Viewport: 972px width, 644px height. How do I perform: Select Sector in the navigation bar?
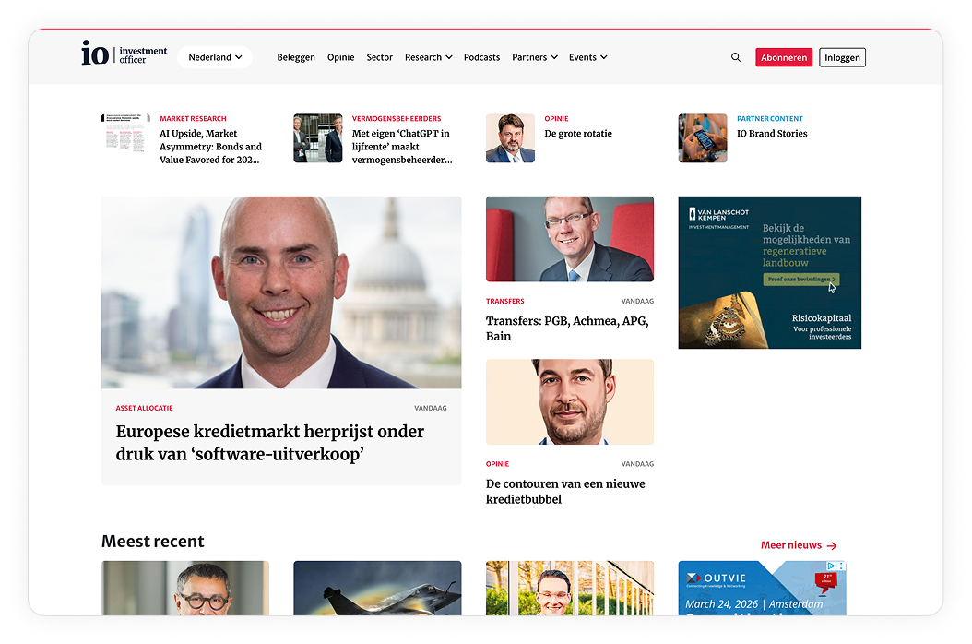[379, 57]
